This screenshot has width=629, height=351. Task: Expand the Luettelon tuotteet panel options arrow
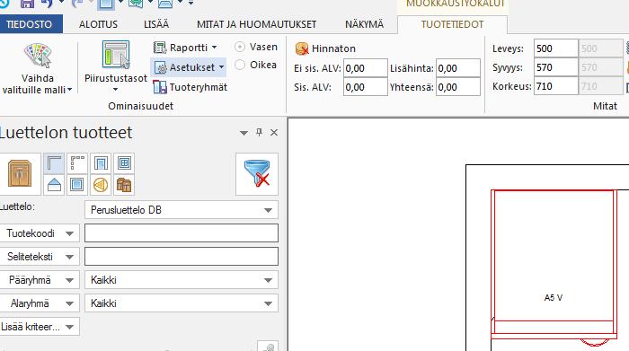tap(244, 133)
